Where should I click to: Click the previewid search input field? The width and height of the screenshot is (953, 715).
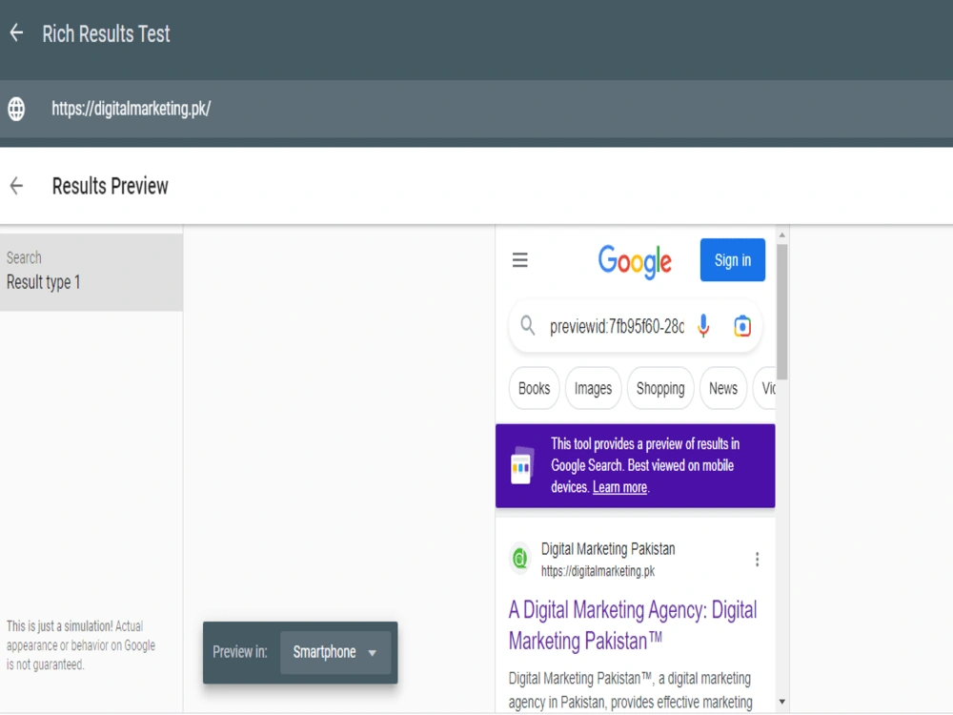(617, 326)
